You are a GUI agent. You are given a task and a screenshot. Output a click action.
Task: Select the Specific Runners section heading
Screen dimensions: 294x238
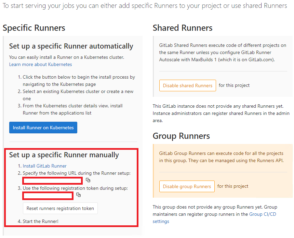(34, 28)
